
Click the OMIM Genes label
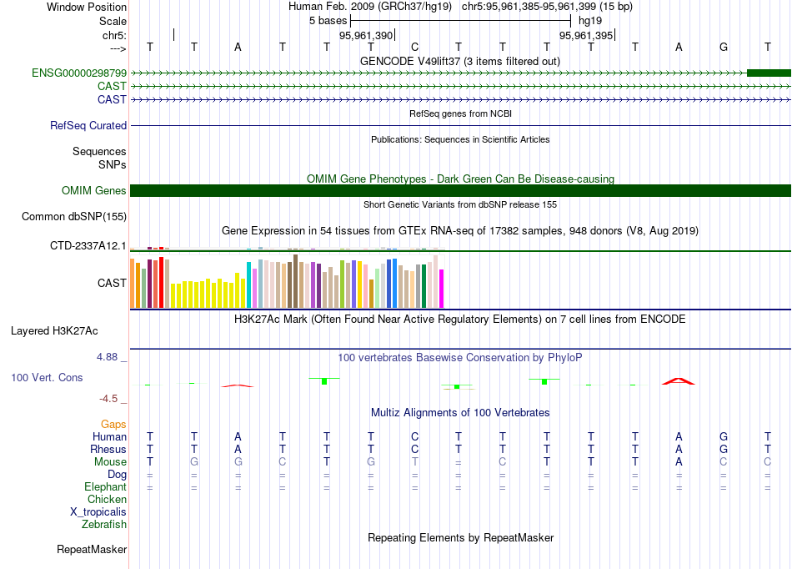pyautogui.click(x=93, y=190)
